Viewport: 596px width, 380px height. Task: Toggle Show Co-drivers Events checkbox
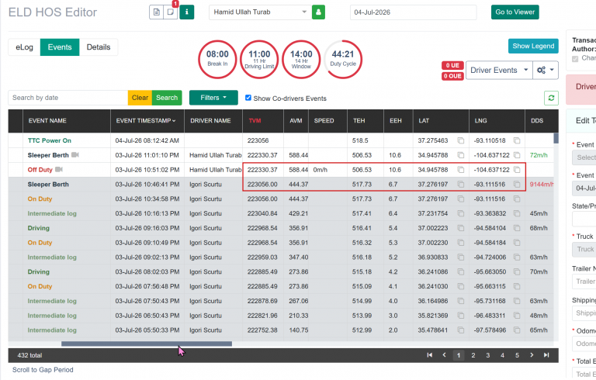[x=248, y=98]
